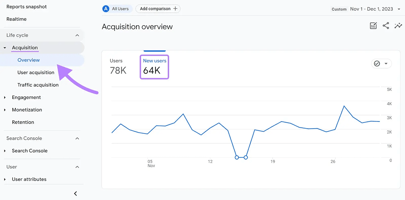Click the plus icon in Add comparison

click(x=175, y=9)
